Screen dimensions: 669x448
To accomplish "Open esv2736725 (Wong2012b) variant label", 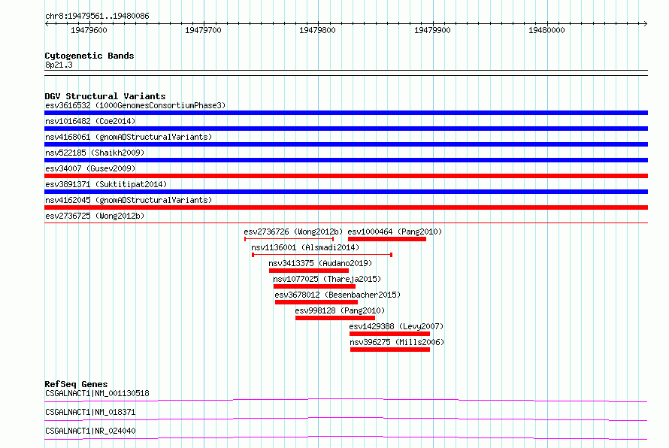I will coord(95,216).
